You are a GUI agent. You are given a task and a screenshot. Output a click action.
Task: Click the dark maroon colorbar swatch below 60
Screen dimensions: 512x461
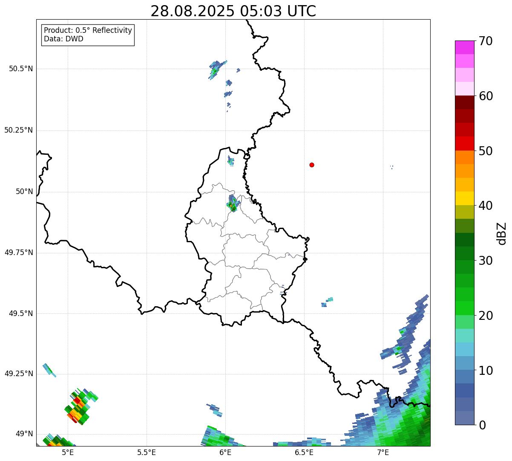(x=464, y=102)
